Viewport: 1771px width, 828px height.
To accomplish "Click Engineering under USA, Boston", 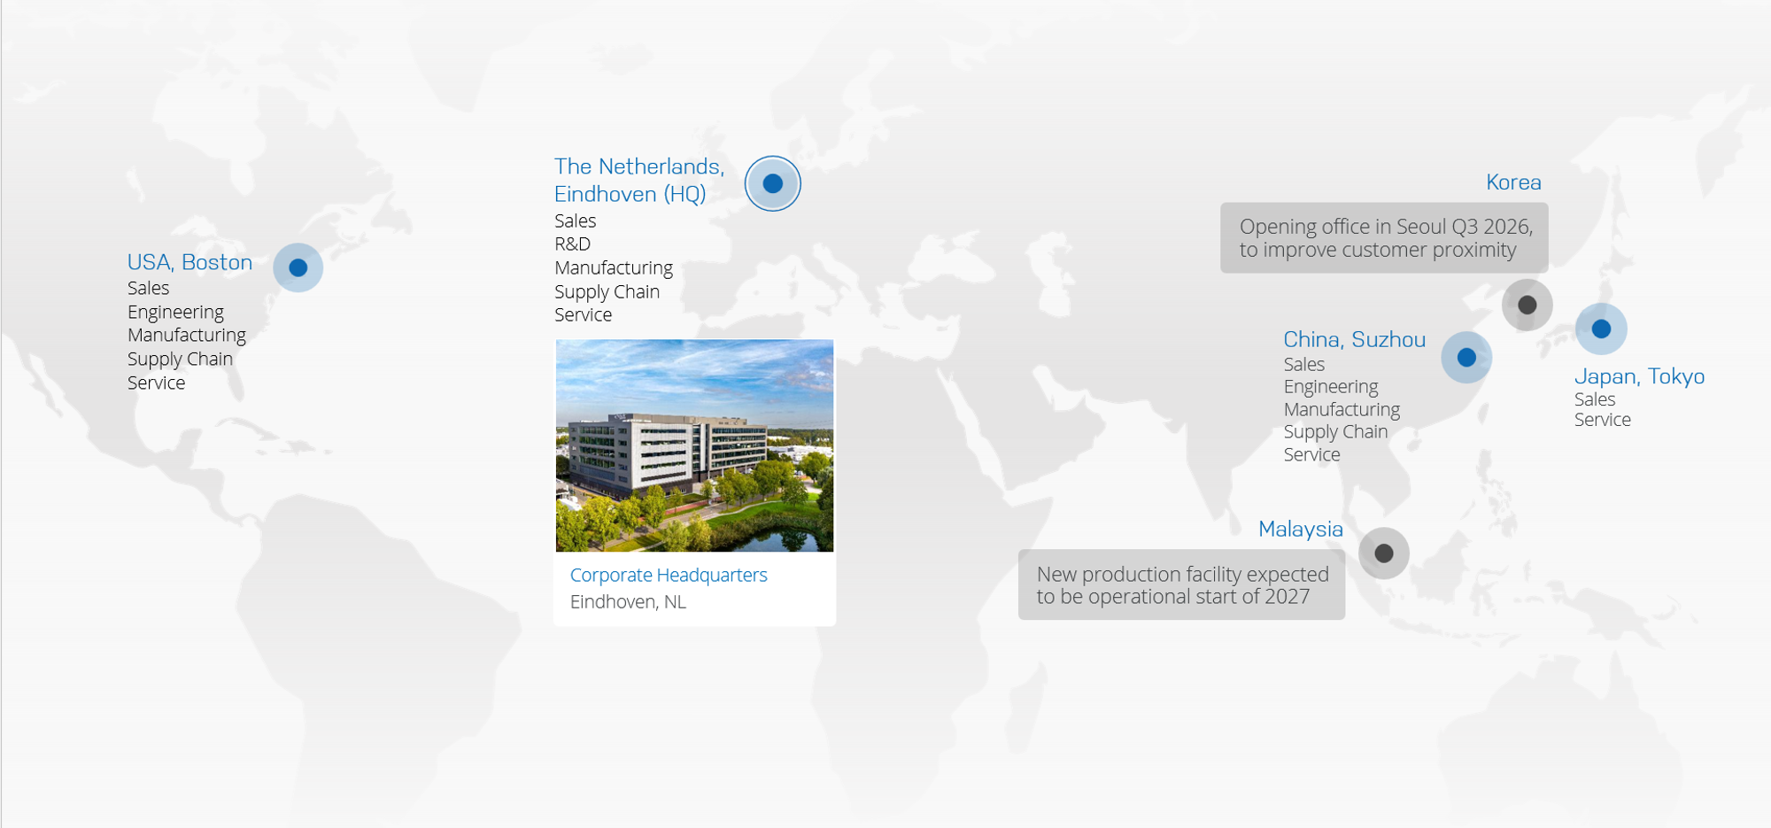I will pyautogui.click(x=175, y=312).
